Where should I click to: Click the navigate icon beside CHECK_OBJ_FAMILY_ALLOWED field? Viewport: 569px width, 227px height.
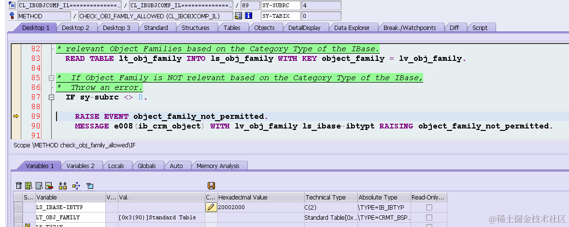[x=239, y=15]
